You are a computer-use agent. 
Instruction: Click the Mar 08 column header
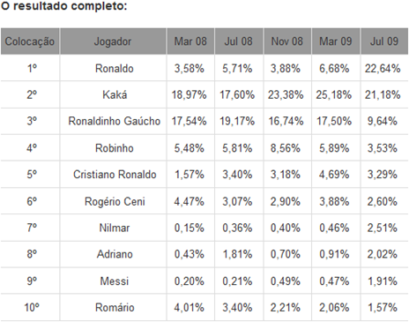tap(190, 41)
